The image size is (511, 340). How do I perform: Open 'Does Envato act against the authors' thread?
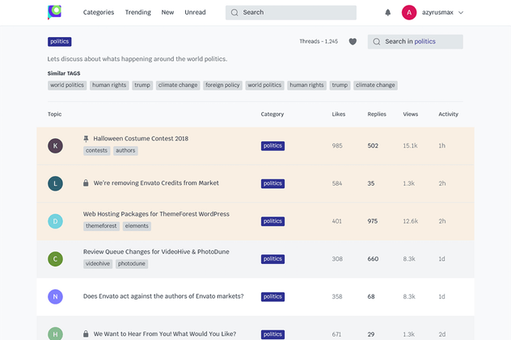click(x=163, y=296)
